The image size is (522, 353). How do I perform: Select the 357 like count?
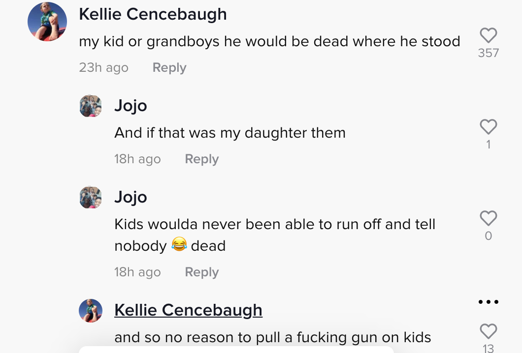pyautogui.click(x=489, y=53)
